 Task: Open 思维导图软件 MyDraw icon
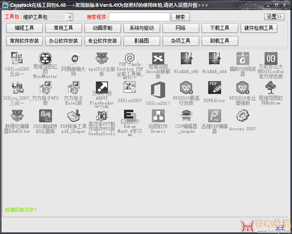pyautogui.click(x=271, y=87)
